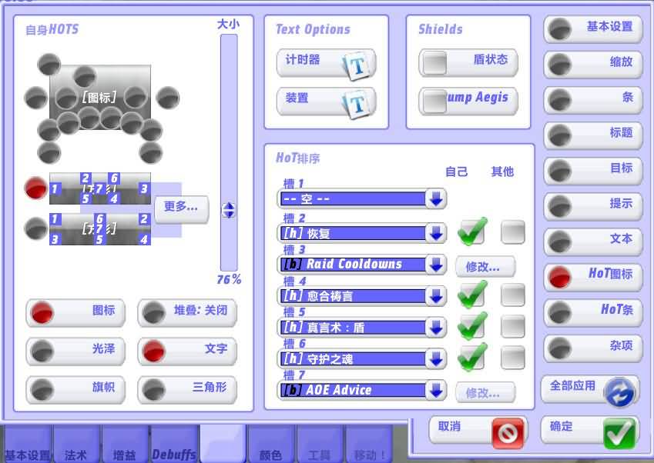
Task: Open the 提示 settings section
Action: (593, 206)
